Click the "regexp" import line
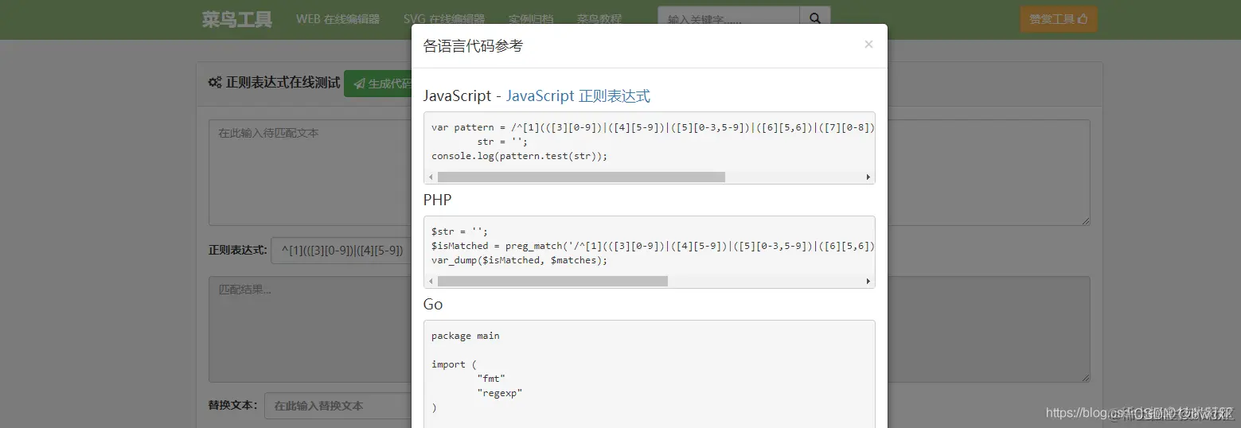 click(x=500, y=393)
